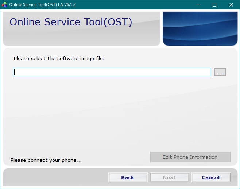Image resolution: width=240 pixels, height=189 pixels.
Task: Click the OST app icon in title bar
Action: (5, 5)
